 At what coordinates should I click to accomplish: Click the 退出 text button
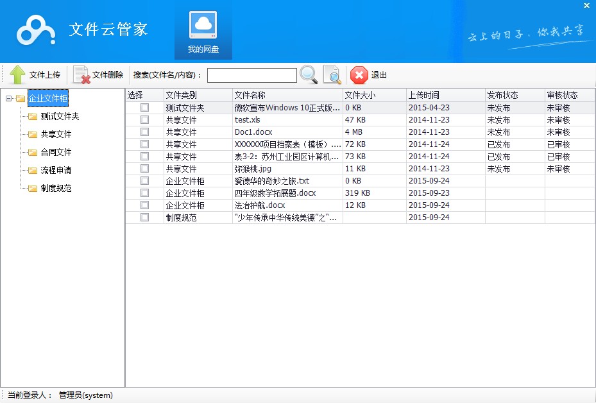point(379,75)
